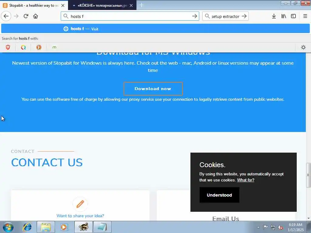Search with the multicolor ring engine icon
Screen dimensions: 311x233
click(23, 47)
